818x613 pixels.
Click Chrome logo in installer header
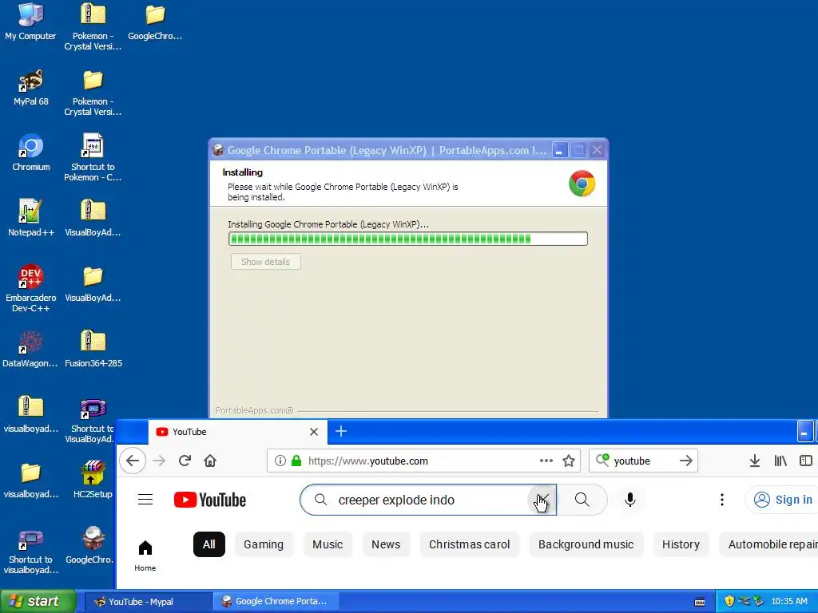582,184
